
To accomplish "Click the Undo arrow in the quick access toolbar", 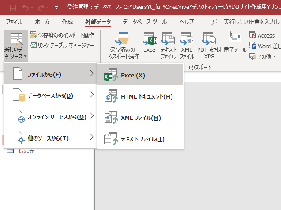I will pyautogui.click(x=26, y=8).
